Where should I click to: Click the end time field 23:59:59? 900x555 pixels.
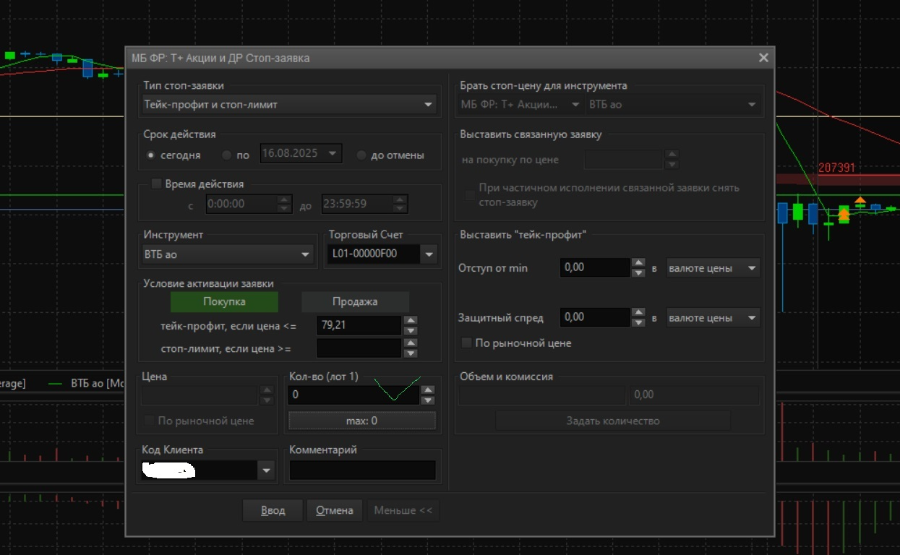point(357,205)
